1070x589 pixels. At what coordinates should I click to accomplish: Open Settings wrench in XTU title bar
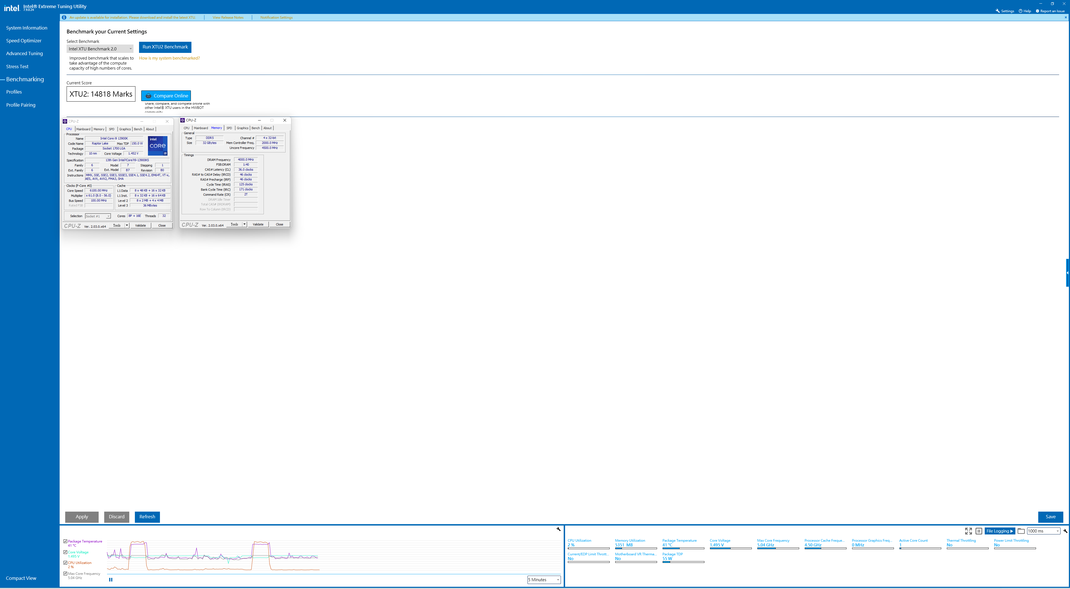[x=997, y=11]
